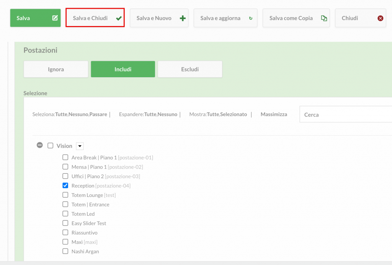
Task: Uncheck the Reception checkbox
Action: point(65,185)
